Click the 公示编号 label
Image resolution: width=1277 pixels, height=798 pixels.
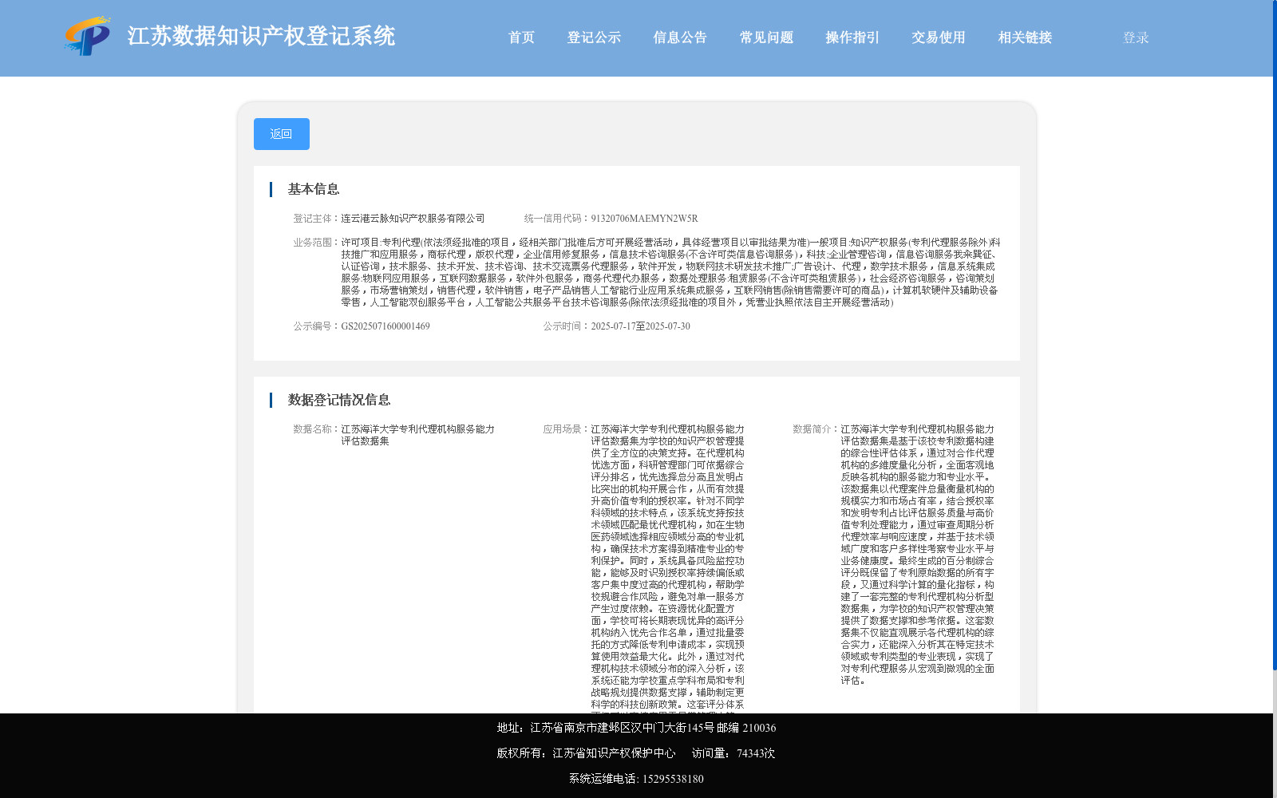coord(317,326)
